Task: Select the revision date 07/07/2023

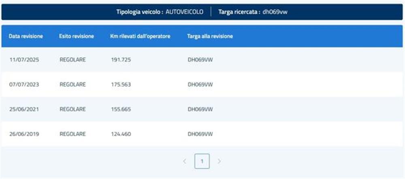Action: point(24,85)
